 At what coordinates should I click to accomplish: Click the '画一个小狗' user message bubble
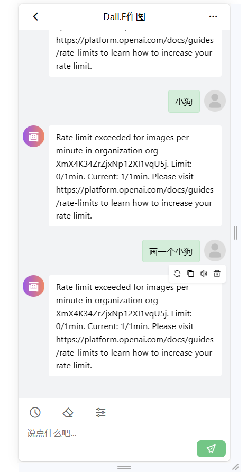click(171, 251)
